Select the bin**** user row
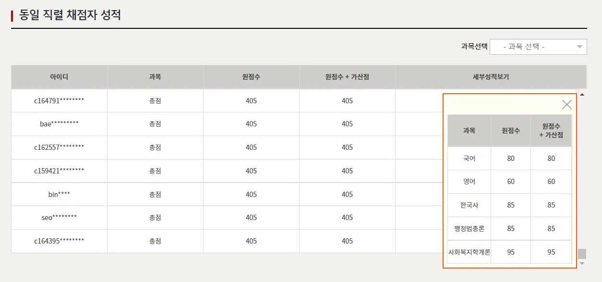Viewport: 602px width, 282px height. click(59, 195)
